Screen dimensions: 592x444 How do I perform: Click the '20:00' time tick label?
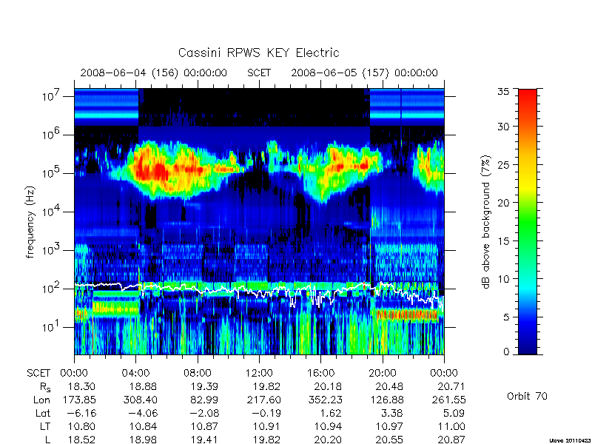(382, 374)
